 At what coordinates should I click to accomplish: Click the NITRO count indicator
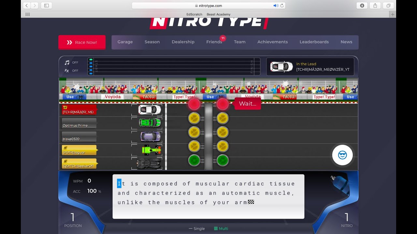(x=347, y=220)
